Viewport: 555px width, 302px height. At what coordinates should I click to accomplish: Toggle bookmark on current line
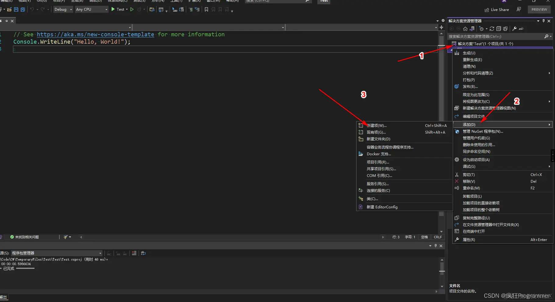click(206, 9)
